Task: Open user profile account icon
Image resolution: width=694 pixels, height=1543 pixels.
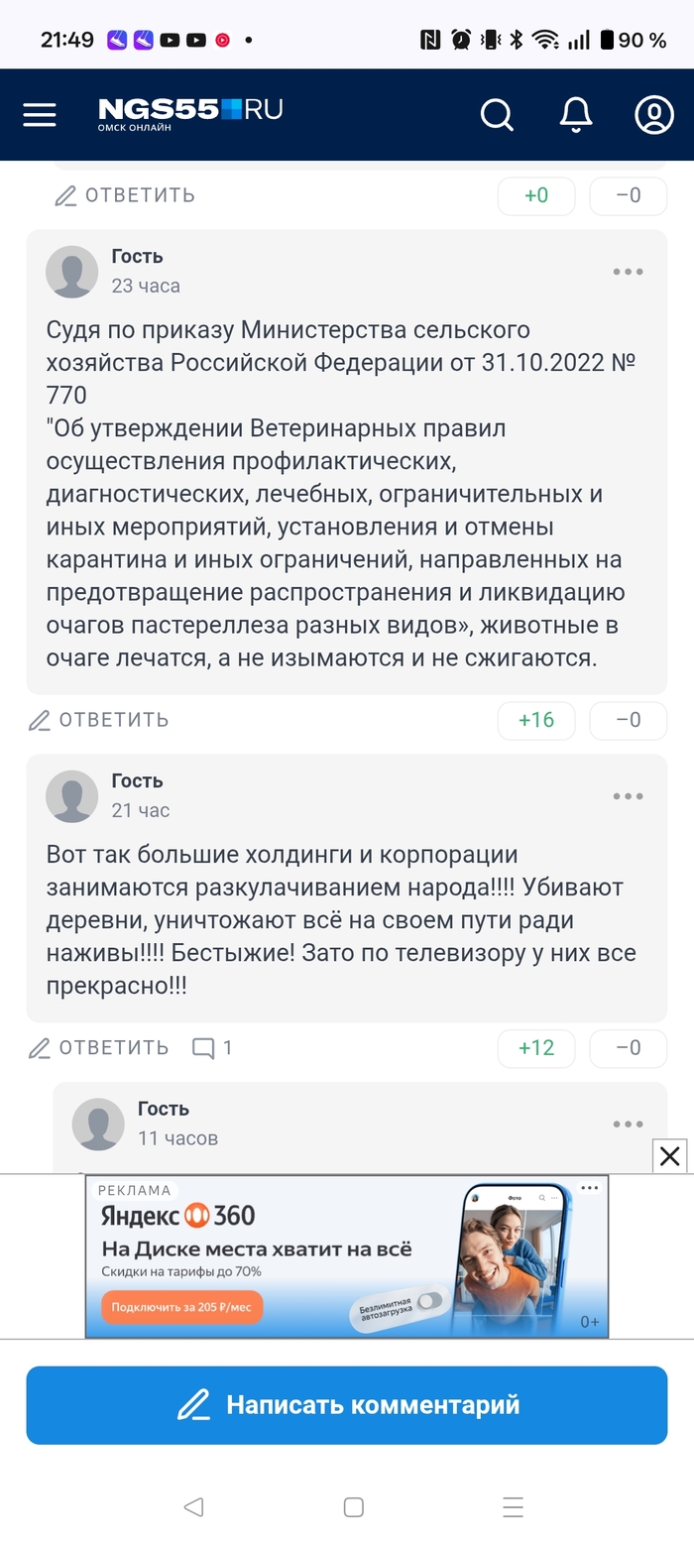Action: pyautogui.click(x=653, y=115)
